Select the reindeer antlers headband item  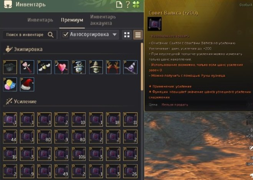[113, 67]
